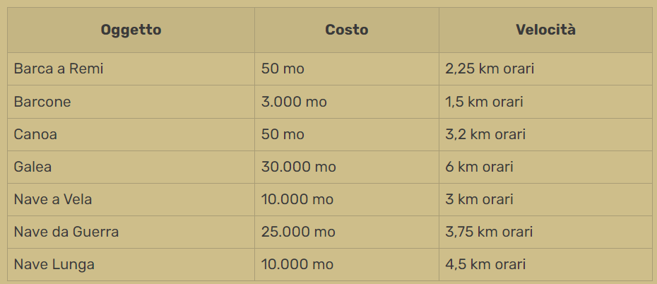Select the Galea table entry
Viewport: 657px width, 284px height.
pos(32,167)
